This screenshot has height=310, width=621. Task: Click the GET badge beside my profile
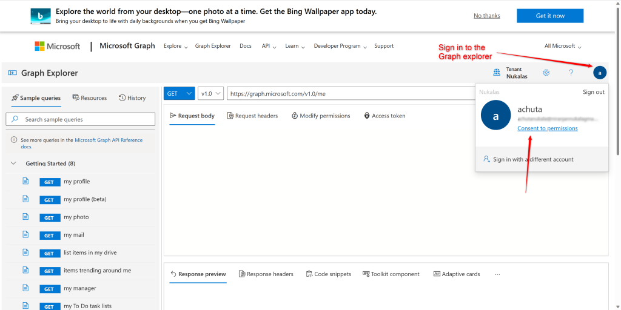49,182
